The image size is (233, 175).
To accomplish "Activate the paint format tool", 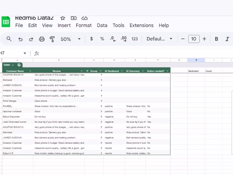I will click(x=52, y=39).
